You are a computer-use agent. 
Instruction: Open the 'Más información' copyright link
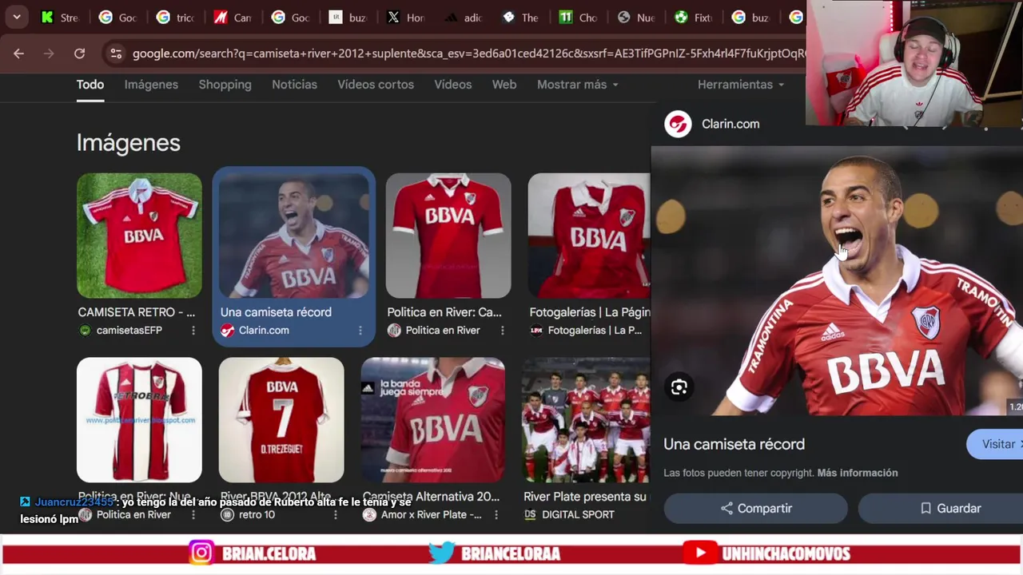[x=858, y=473]
